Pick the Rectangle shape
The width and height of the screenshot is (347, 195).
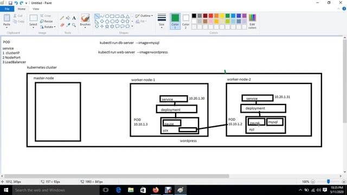pyautogui.click(x=112, y=16)
